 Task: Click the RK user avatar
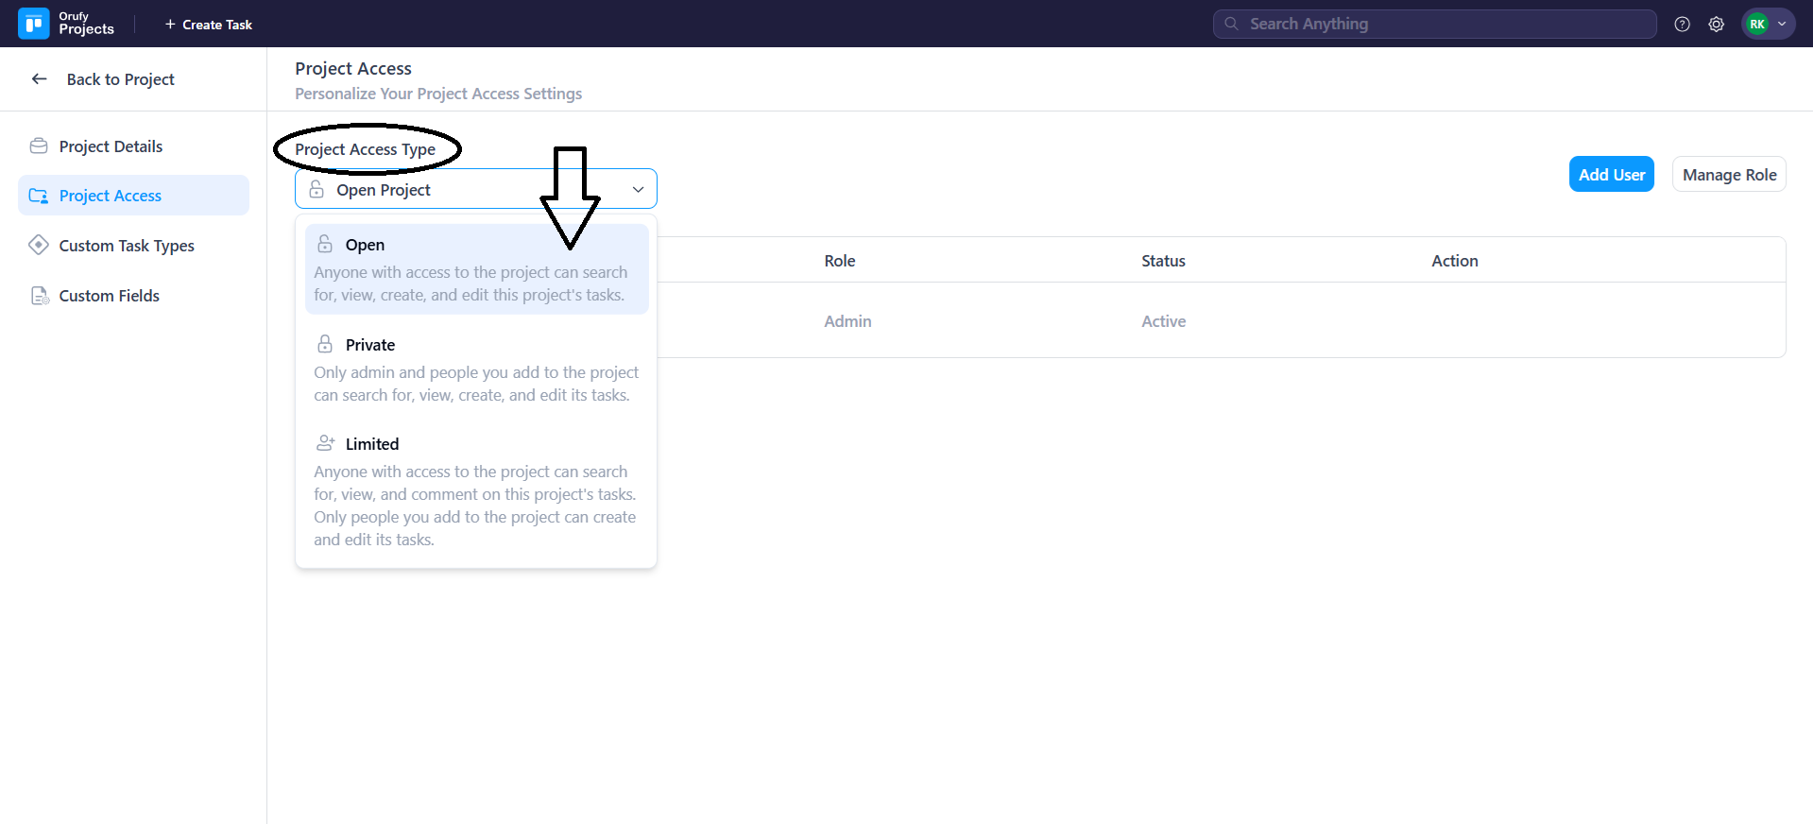tap(1756, 25)
